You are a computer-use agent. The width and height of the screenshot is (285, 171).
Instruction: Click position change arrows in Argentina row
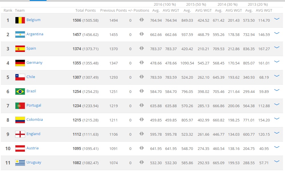(x=142, y=34)
